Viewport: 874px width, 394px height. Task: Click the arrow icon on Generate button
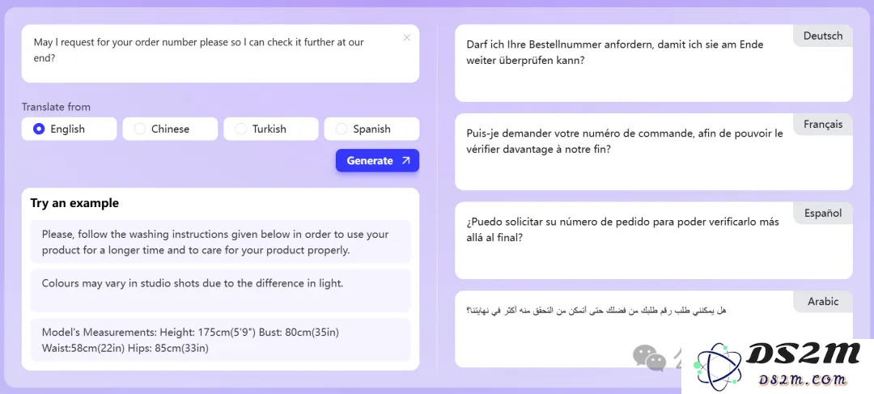405,160
